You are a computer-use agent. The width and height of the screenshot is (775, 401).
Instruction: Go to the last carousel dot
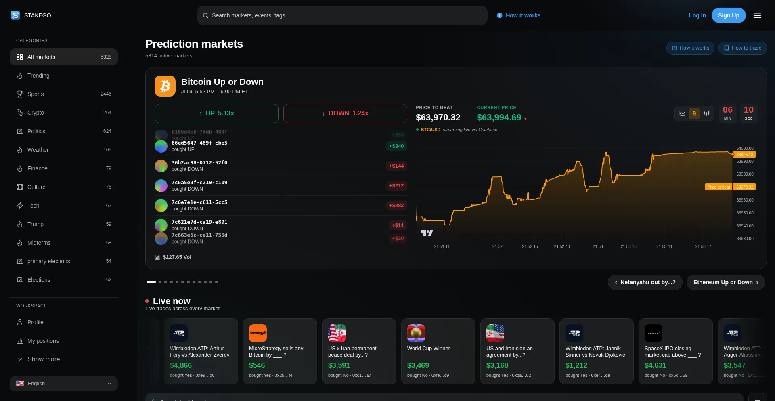pos(217,282)
